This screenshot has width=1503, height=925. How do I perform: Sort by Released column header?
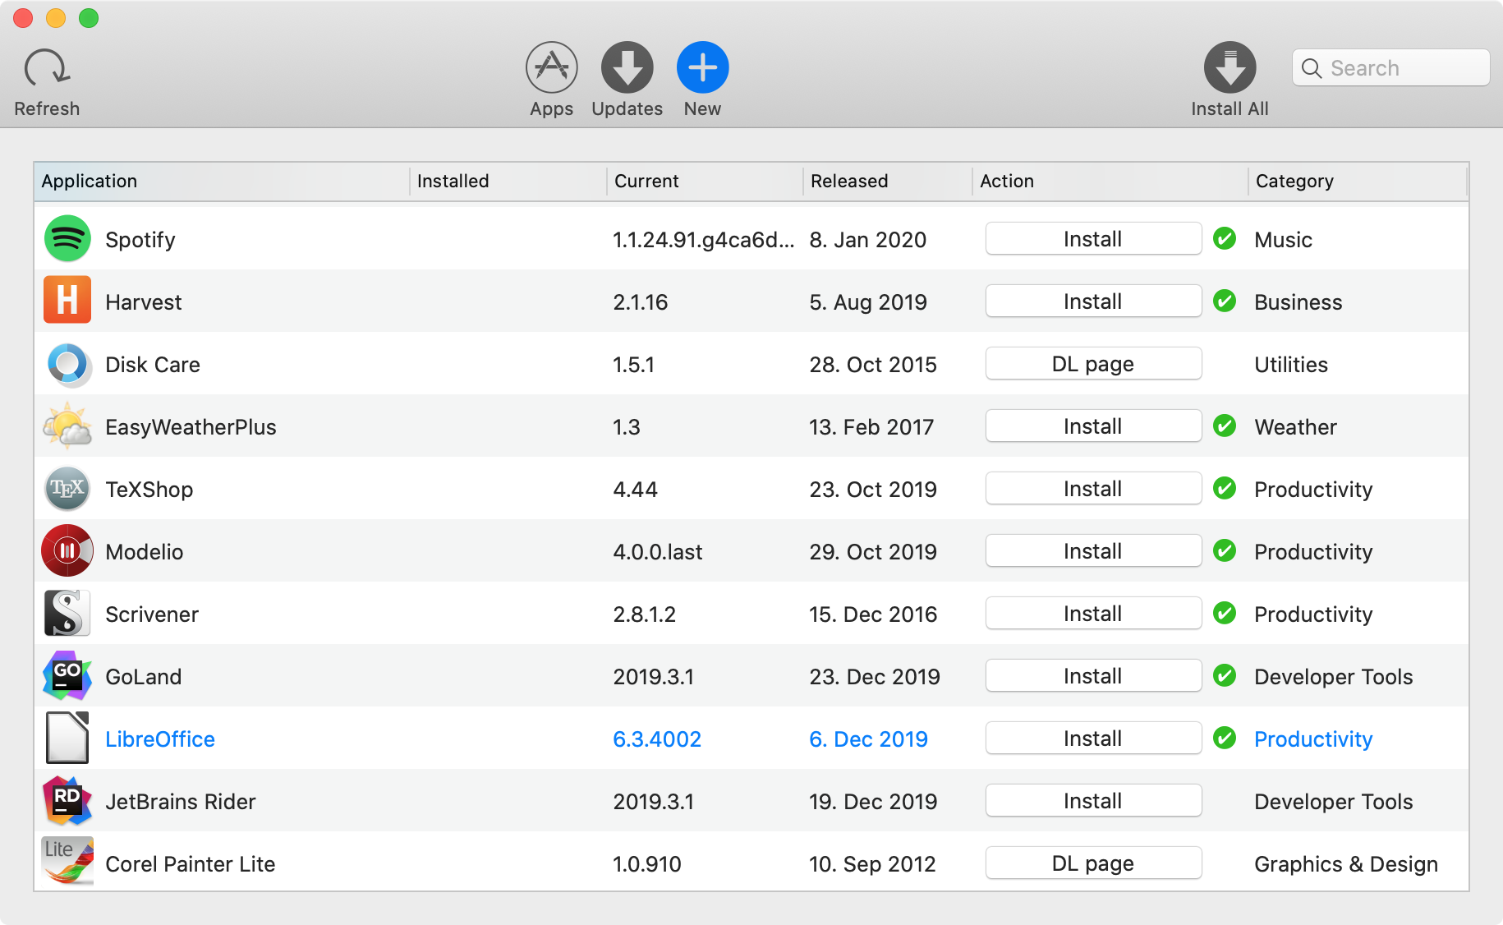coord(888,182)
